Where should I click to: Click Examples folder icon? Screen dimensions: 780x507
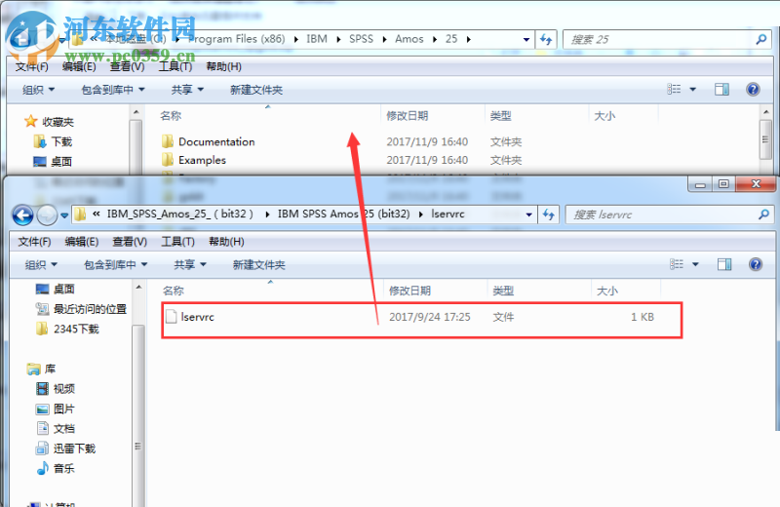tap(168, 160)
